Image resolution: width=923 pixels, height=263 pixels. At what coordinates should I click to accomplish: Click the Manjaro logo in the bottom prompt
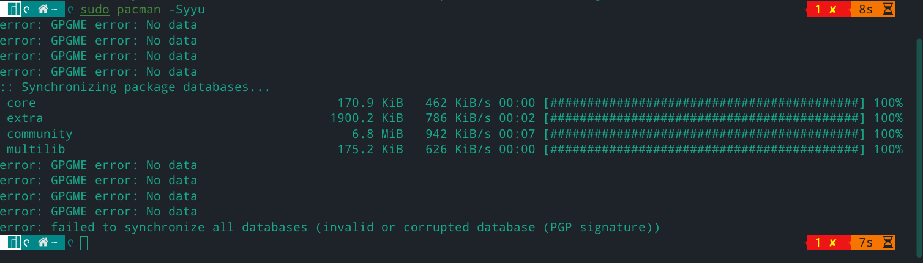13,243
